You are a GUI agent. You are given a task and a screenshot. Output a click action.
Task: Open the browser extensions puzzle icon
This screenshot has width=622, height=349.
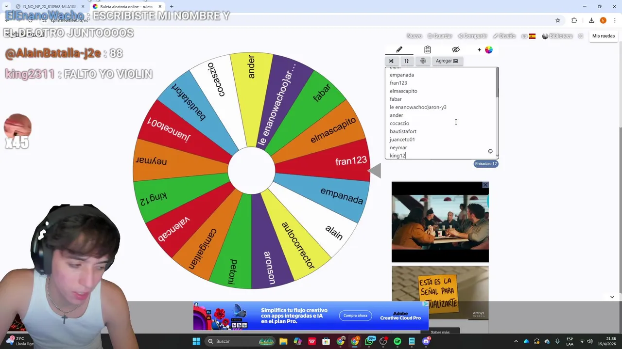[x=574, y=20]
